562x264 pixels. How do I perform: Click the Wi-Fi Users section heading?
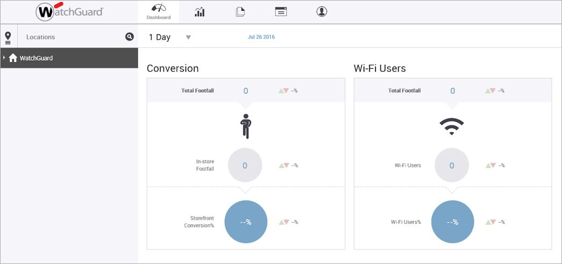tap(379, 68)
